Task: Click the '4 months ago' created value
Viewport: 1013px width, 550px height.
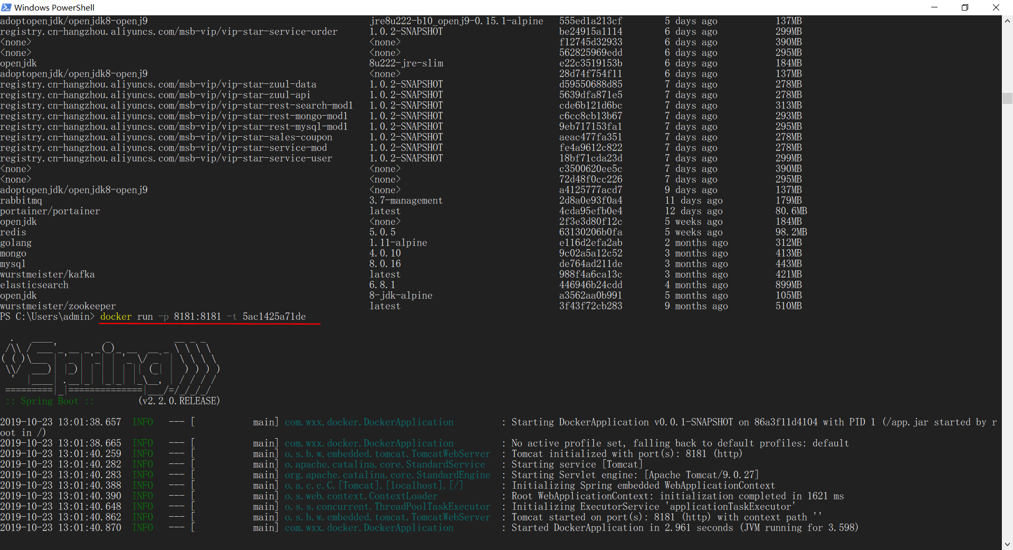Action: click(x=696, y=285)
